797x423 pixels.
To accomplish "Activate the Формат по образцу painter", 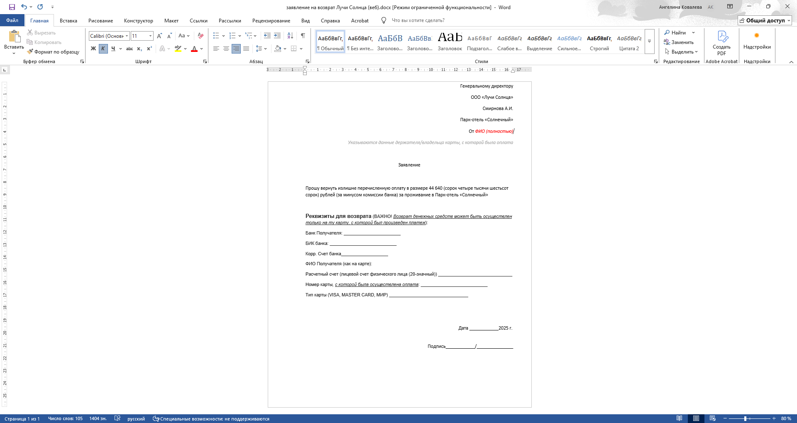I will tap(53, 52).
